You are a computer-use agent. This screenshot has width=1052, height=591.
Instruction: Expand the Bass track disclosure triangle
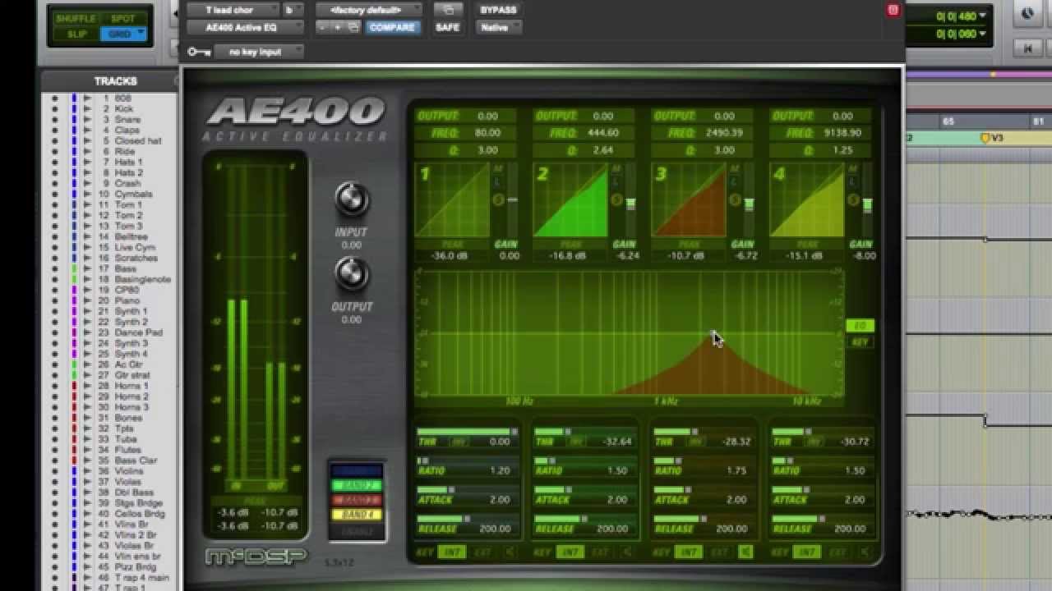point(88,268)
